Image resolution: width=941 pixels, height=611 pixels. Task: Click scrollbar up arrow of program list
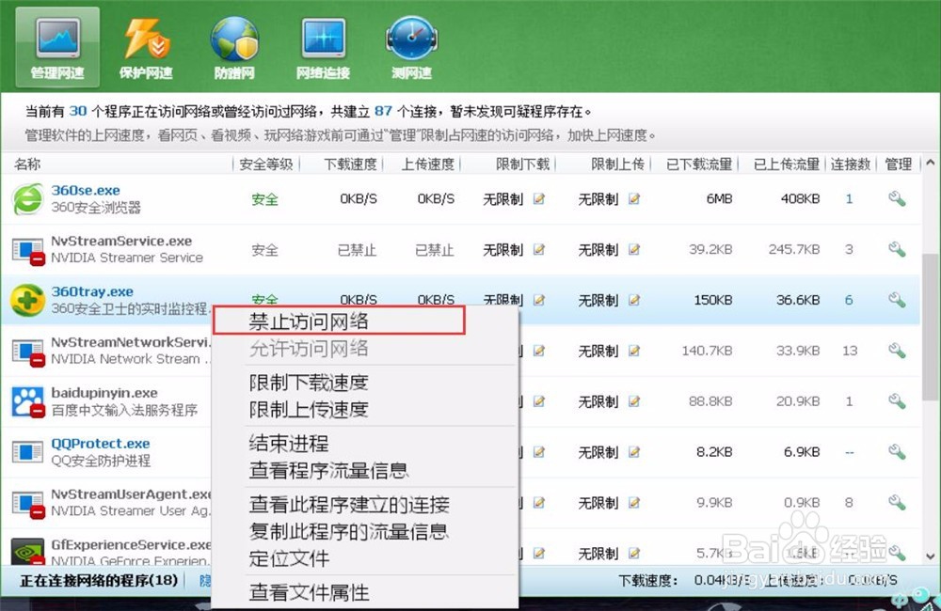(x=931, y=163)
